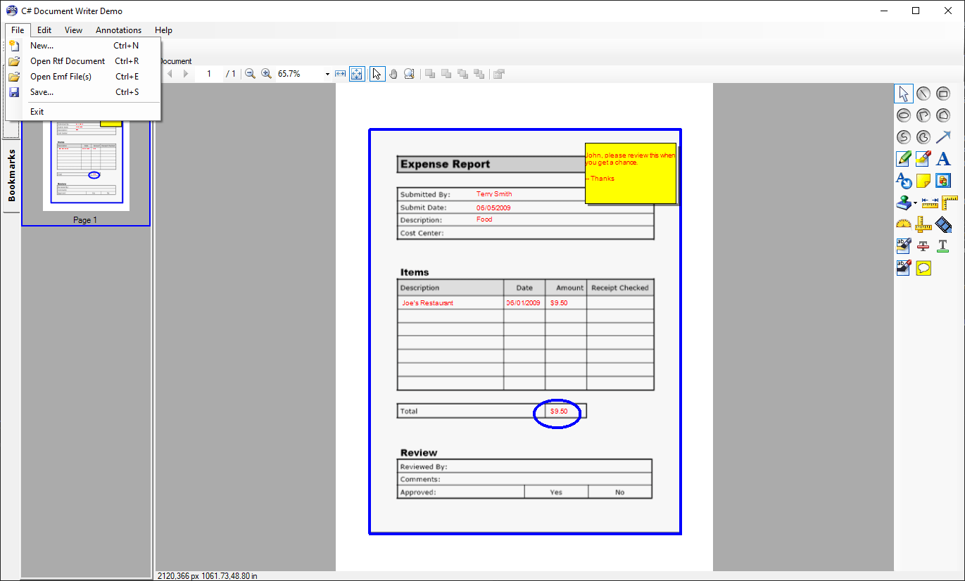Select the Ellipse drawing tool

click(x=903, y=115)
